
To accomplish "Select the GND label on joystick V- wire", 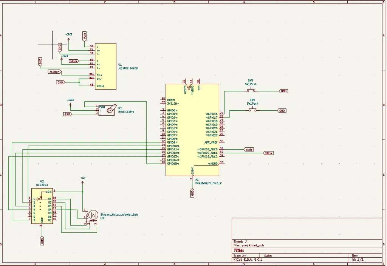I will 60,47.
